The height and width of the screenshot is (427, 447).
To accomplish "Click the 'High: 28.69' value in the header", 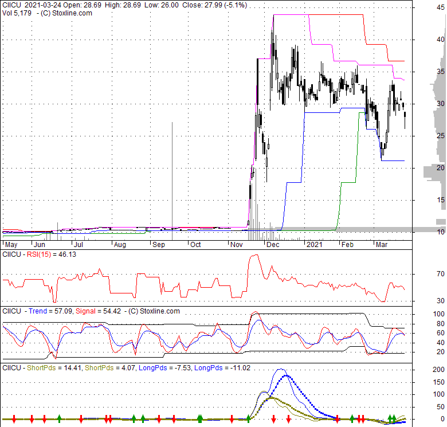I will click(x=123, y=5).
